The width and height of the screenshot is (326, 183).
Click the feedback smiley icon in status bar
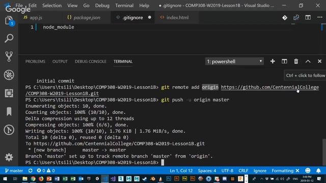308,171
